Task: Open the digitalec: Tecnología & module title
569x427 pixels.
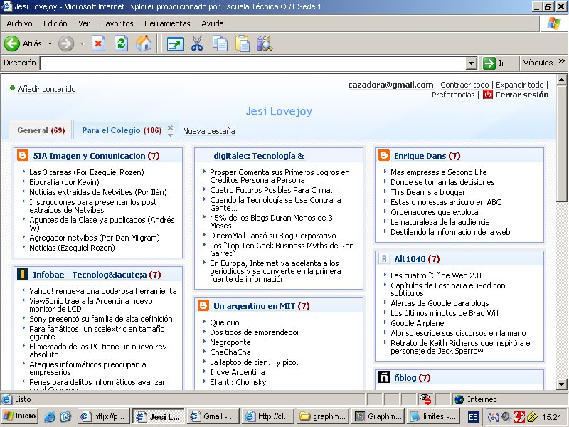Action: click(259, 156)
